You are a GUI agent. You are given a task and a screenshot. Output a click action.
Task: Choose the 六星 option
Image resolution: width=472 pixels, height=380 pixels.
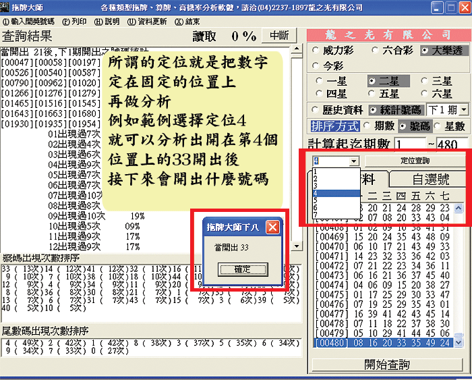(x=436, y=94)
